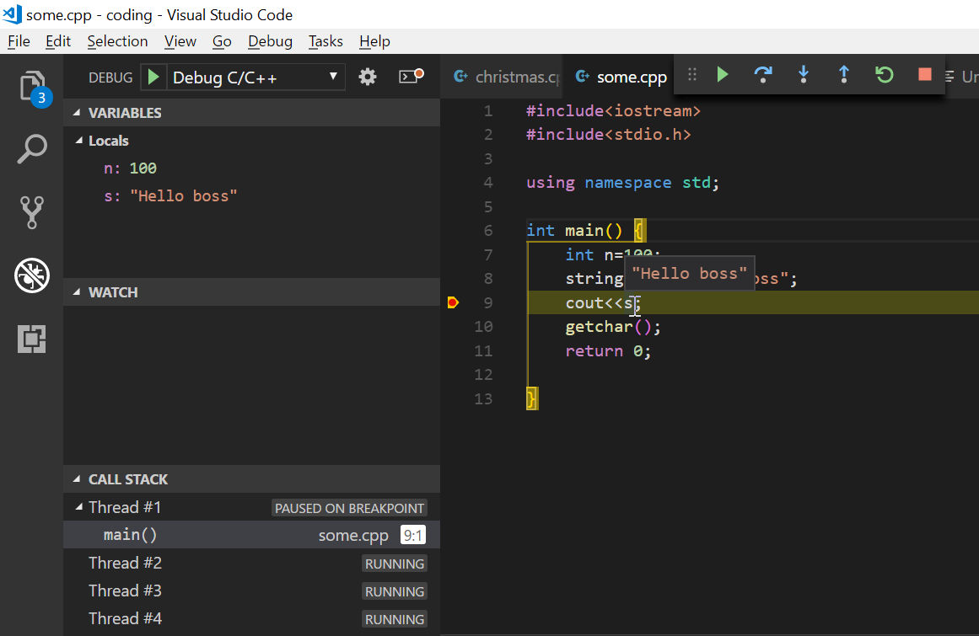Open the View menu
Viewport: 979px width, 636px height.
point(180,41)
